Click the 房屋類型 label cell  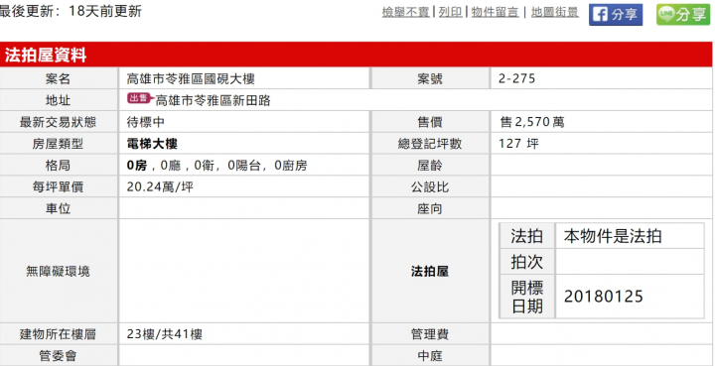59,144
